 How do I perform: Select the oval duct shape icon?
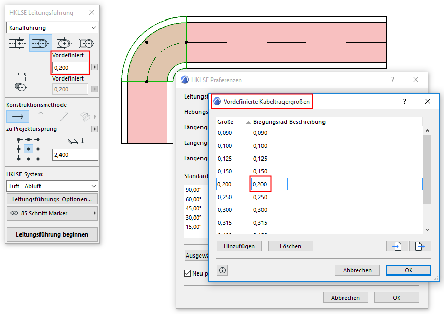tap(64, 44)
